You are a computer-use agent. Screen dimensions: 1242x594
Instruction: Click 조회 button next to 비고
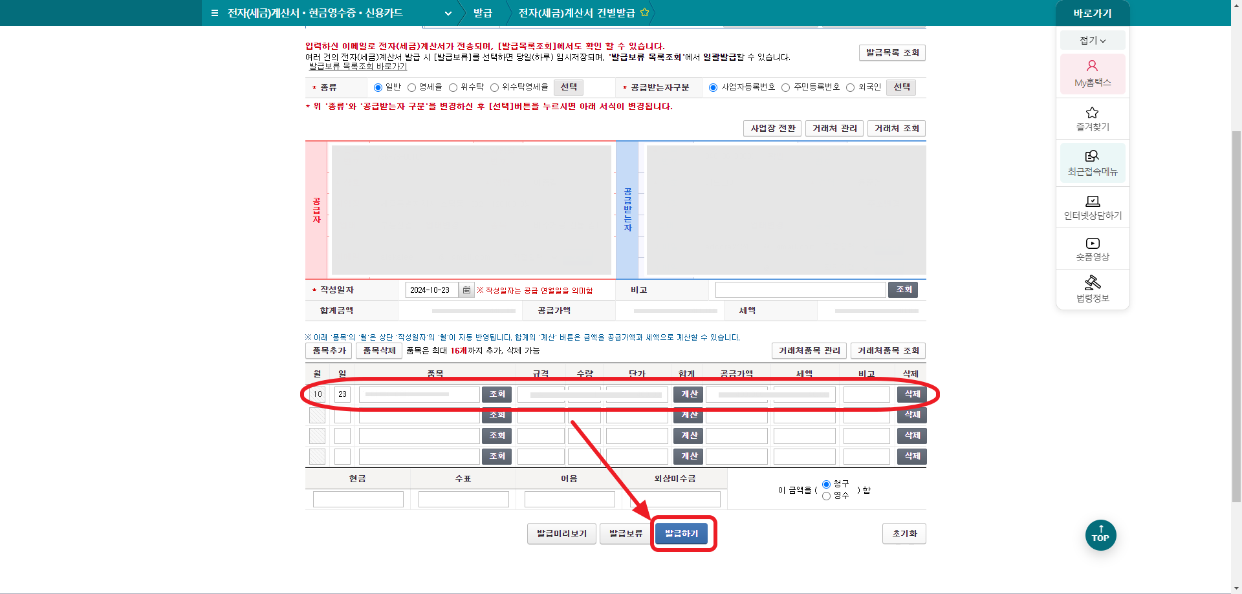903,290
